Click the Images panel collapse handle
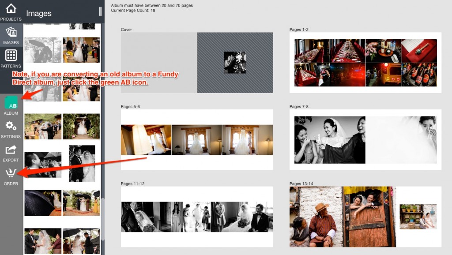The width and height of the screenshot is (452, 255). (100, 11)
